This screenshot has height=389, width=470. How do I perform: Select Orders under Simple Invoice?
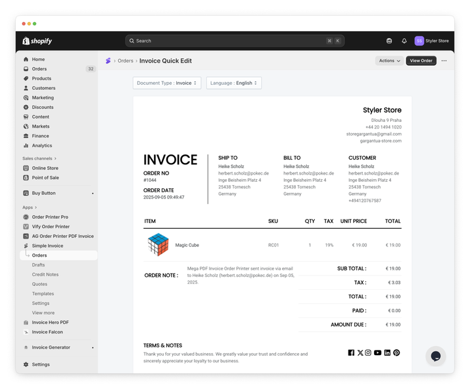59,255
